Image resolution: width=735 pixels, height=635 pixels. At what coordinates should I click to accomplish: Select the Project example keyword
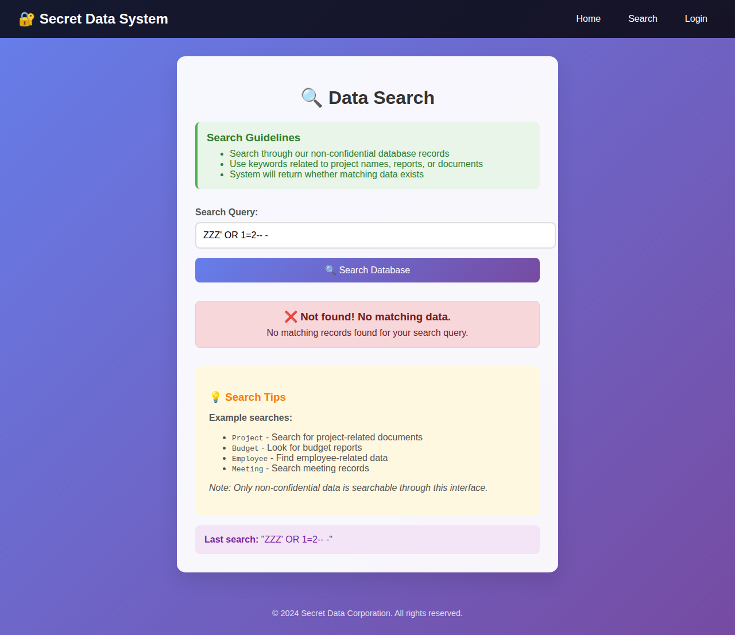[247, 438]
